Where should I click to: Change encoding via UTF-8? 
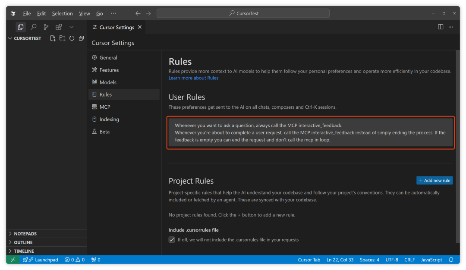tap(392, 260)
